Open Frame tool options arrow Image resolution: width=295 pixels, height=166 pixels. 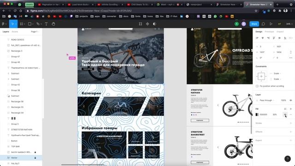[24, 24]
